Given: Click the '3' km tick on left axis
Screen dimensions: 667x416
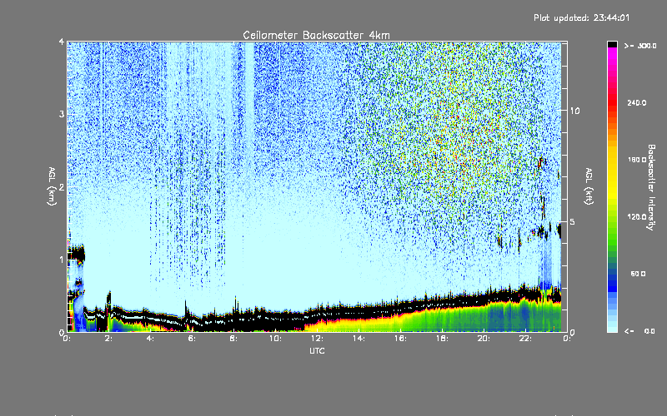Looking at the screenshot, I should coord(62,115).
